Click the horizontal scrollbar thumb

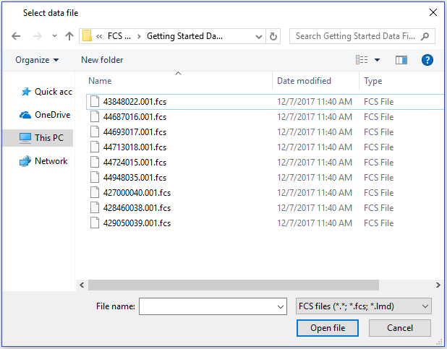click(234, 285)
